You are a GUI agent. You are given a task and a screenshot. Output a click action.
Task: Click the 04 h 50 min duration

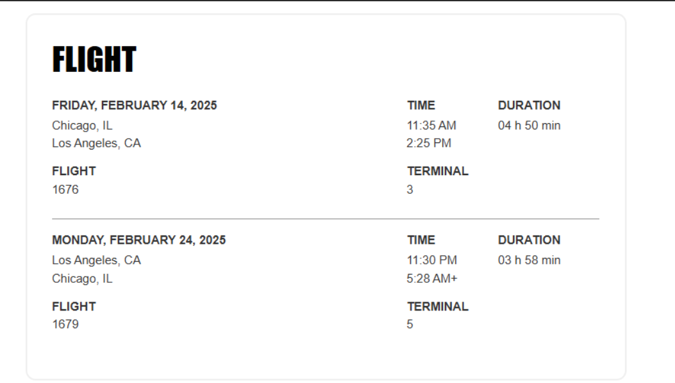(529, 125)
